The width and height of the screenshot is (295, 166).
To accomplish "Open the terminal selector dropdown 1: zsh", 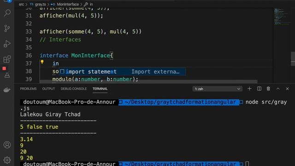I will pyautogui.click(x=217, y=89).
